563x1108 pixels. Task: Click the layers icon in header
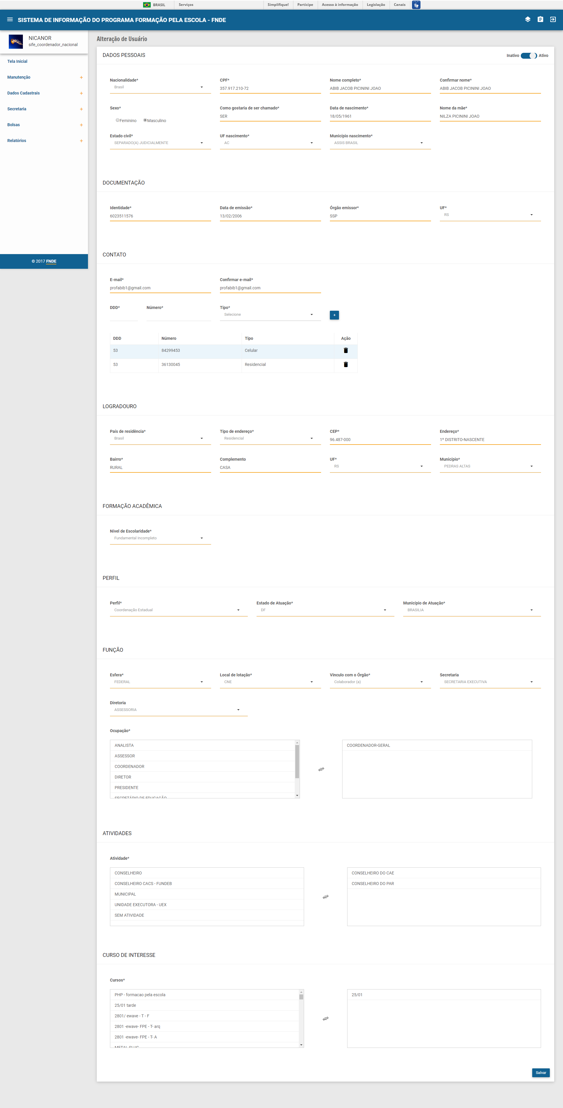[x=528, y=19]
